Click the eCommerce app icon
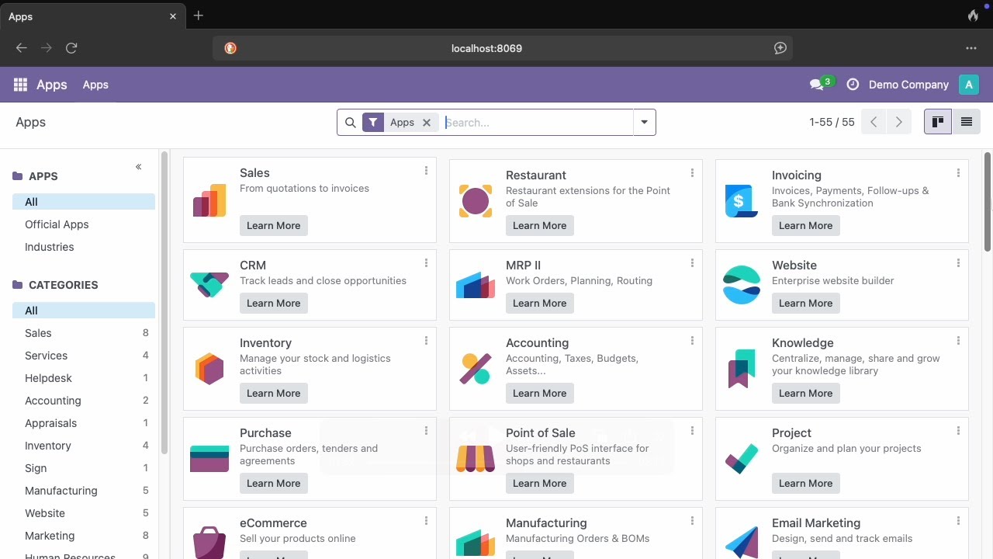 (209, 542)
